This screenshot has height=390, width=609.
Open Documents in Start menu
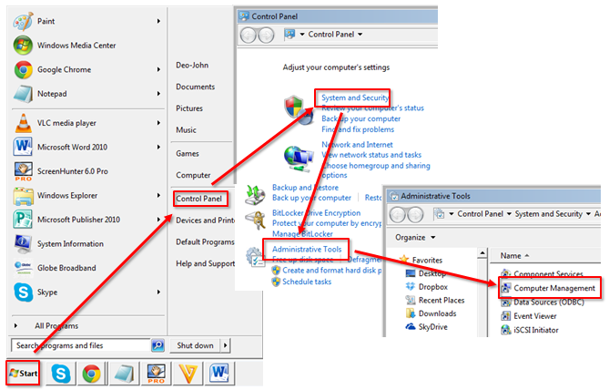click(196, 87)
